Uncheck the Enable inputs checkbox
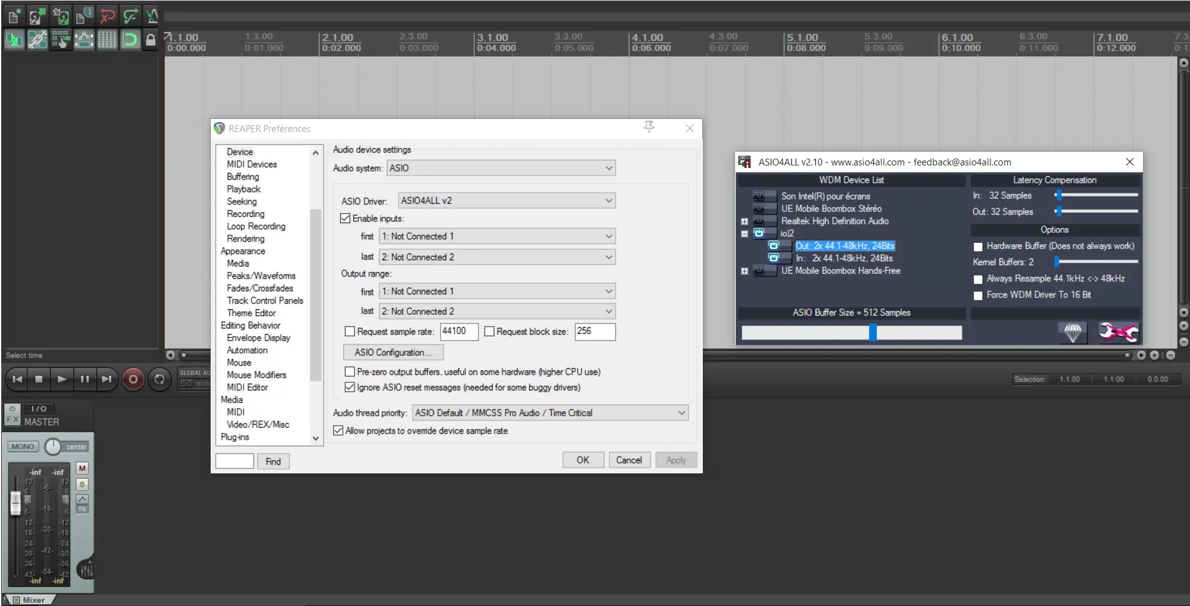 345,219
